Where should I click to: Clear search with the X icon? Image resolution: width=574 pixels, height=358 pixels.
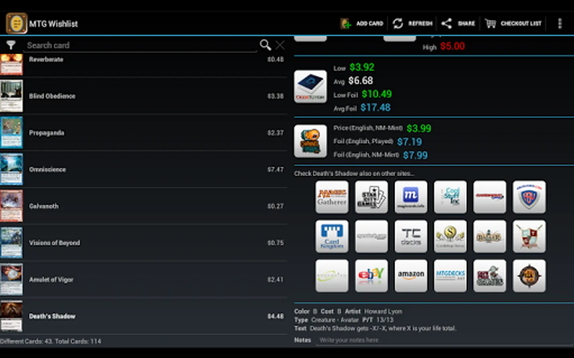(280, 45)
